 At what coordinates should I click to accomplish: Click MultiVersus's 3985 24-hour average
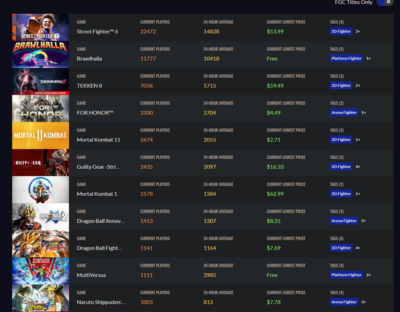click(x=210, y=275)
